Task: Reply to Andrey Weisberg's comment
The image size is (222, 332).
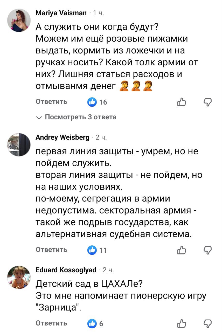Action: click(x=51, y=250)
